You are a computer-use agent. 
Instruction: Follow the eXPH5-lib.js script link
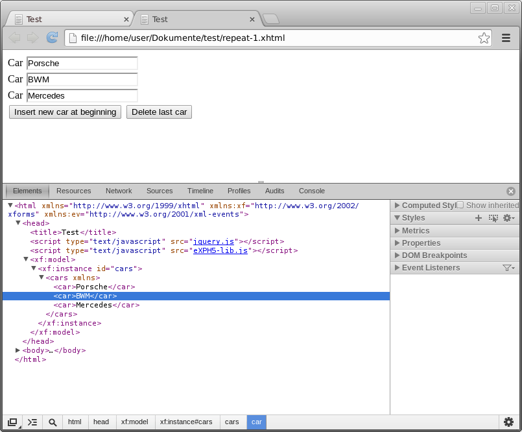click(220, 250)
